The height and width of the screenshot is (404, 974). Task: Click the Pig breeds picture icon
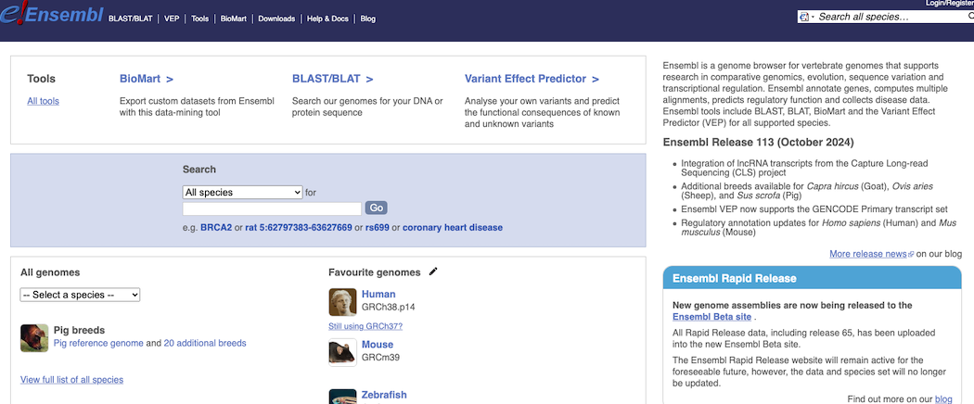pos(34,338)
